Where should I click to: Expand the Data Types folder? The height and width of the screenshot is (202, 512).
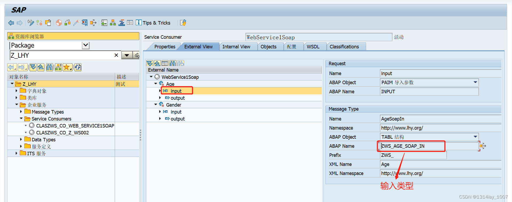[21, 139]
